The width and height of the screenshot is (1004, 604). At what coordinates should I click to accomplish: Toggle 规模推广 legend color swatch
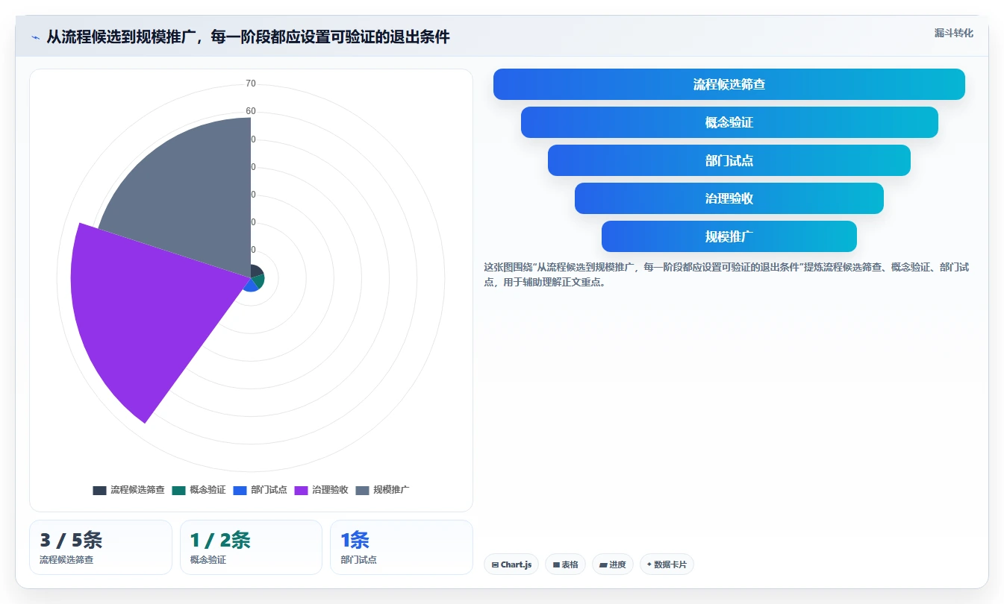(362, 490)
